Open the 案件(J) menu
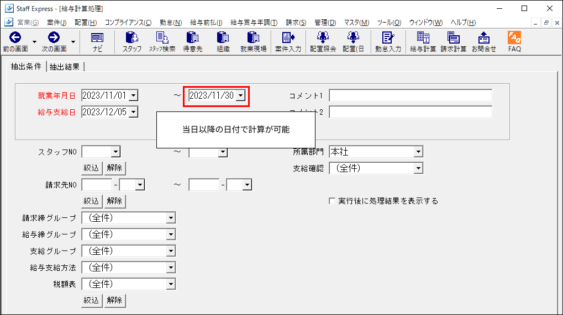563x315 pixels. [57, 23]
